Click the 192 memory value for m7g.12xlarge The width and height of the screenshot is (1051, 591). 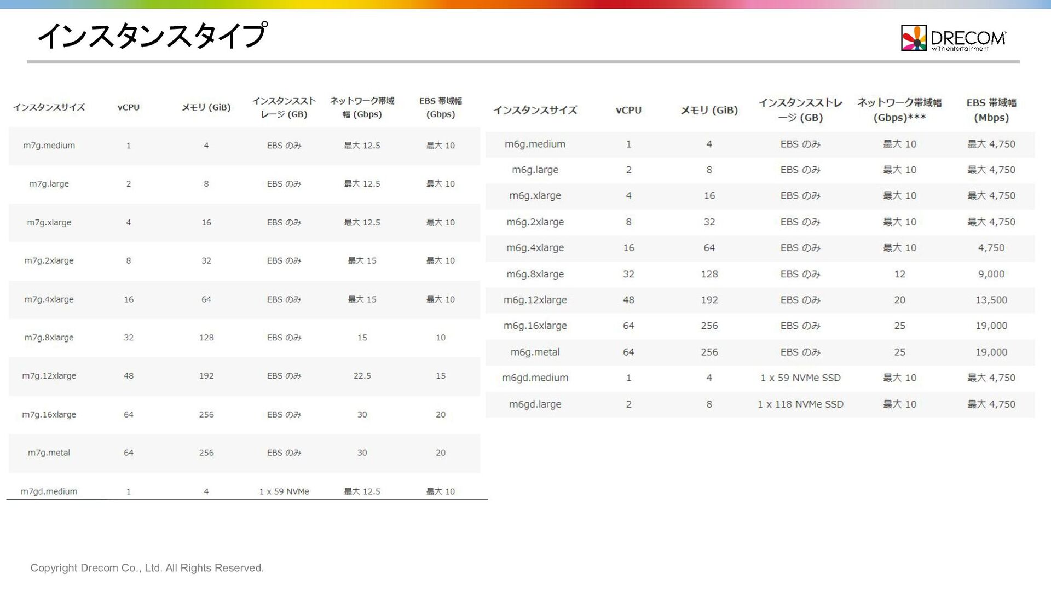(206, 376)
